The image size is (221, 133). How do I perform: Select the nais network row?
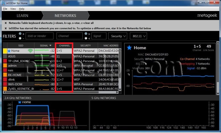(x=61, y=70)
